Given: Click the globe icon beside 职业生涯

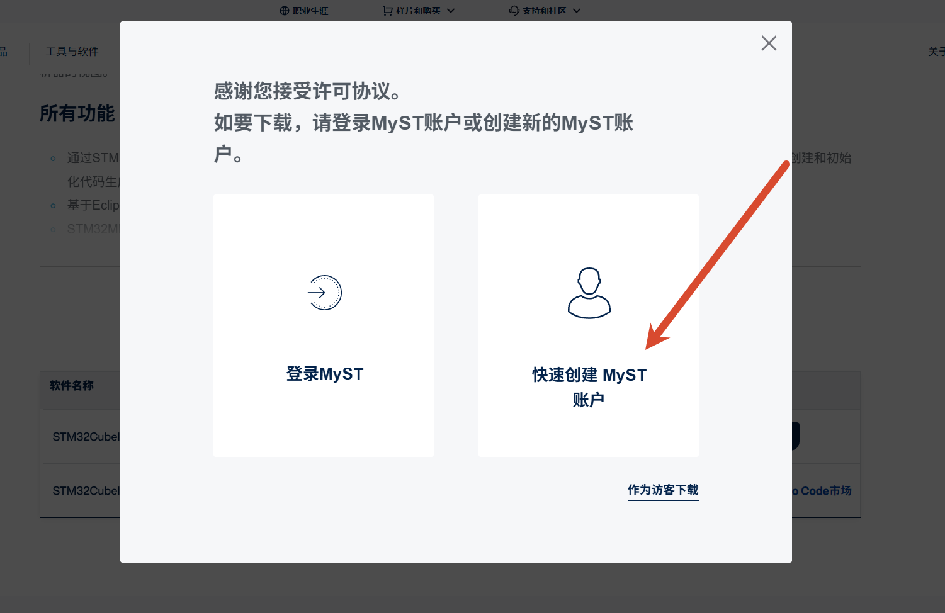Looking at the screenshot, I should 285,11.
